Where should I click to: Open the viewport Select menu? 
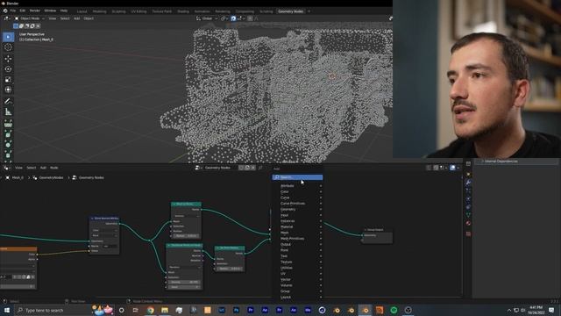click(x=65, y=18)
